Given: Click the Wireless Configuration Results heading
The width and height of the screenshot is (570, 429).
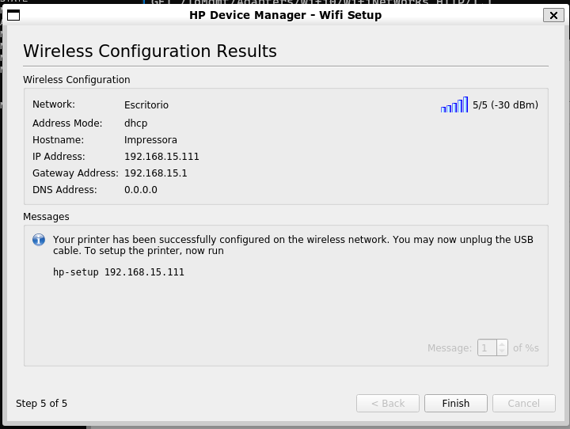Looking at the screenshot, I should (x=150, y=51).
